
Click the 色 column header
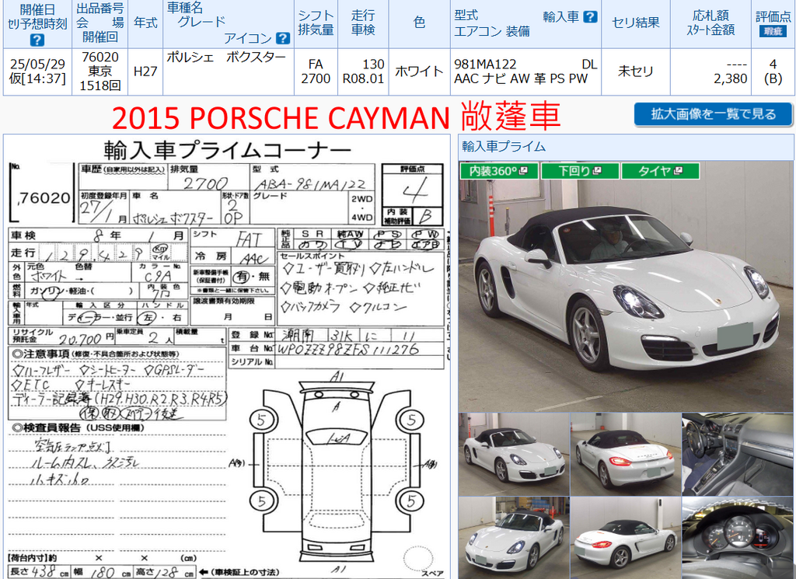point(419,23)
